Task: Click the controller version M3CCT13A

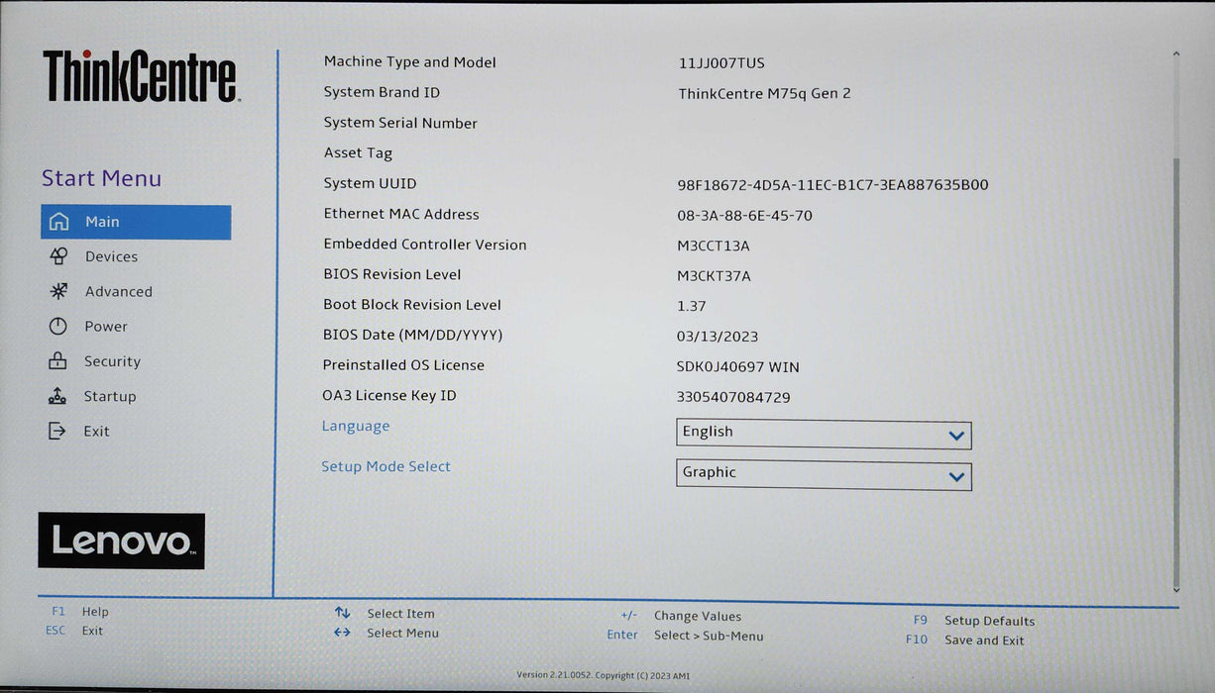Action: [x=714, y=246]
